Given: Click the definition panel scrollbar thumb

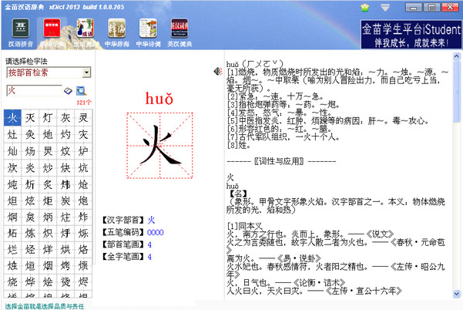Looking at the screenshot, I should click(457, 90).
